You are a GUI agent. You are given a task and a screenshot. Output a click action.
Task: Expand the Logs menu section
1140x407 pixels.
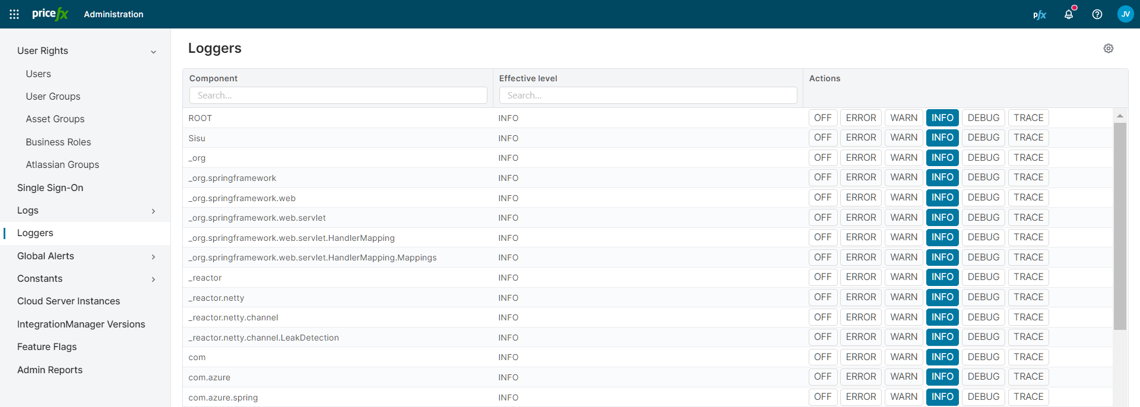[153, 211]
